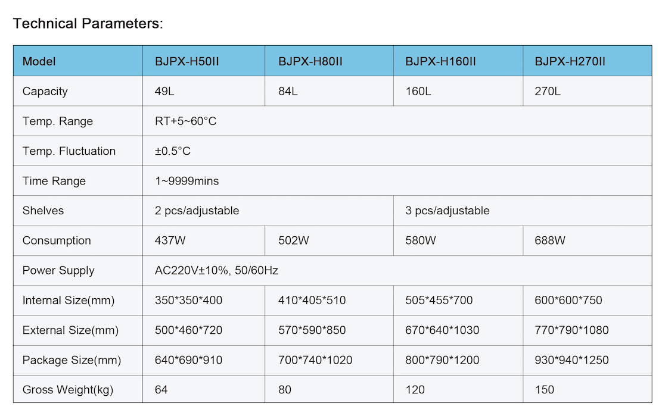Click the 270L capacity cell

[548, 91]
